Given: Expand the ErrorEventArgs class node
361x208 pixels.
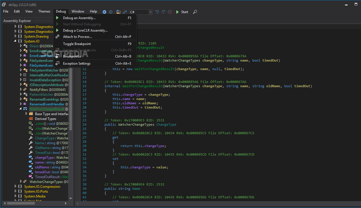Looking at the screenshot, I should click(21, 51).
